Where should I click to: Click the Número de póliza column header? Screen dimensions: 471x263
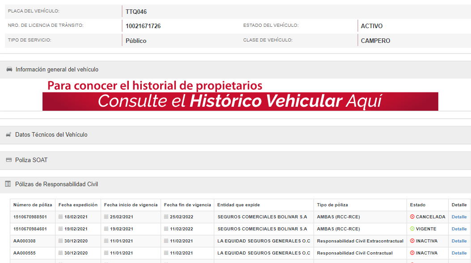tap(33, 205)
